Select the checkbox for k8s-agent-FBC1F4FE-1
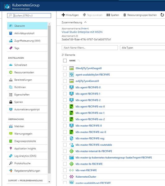 [65, 94]
